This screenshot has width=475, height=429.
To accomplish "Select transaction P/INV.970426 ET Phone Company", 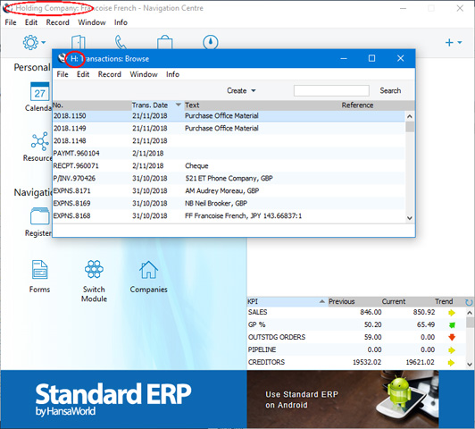I will coord(229,178).
